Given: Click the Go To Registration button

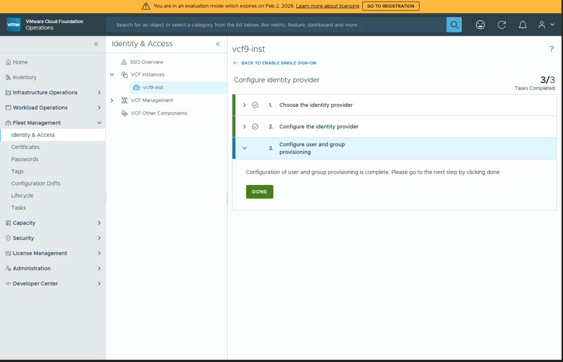Looking at the screenshot, I should coord(390,6).
